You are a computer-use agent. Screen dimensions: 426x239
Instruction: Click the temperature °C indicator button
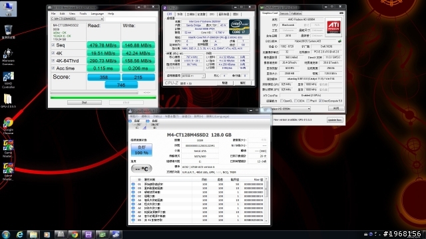pos(142,169)
